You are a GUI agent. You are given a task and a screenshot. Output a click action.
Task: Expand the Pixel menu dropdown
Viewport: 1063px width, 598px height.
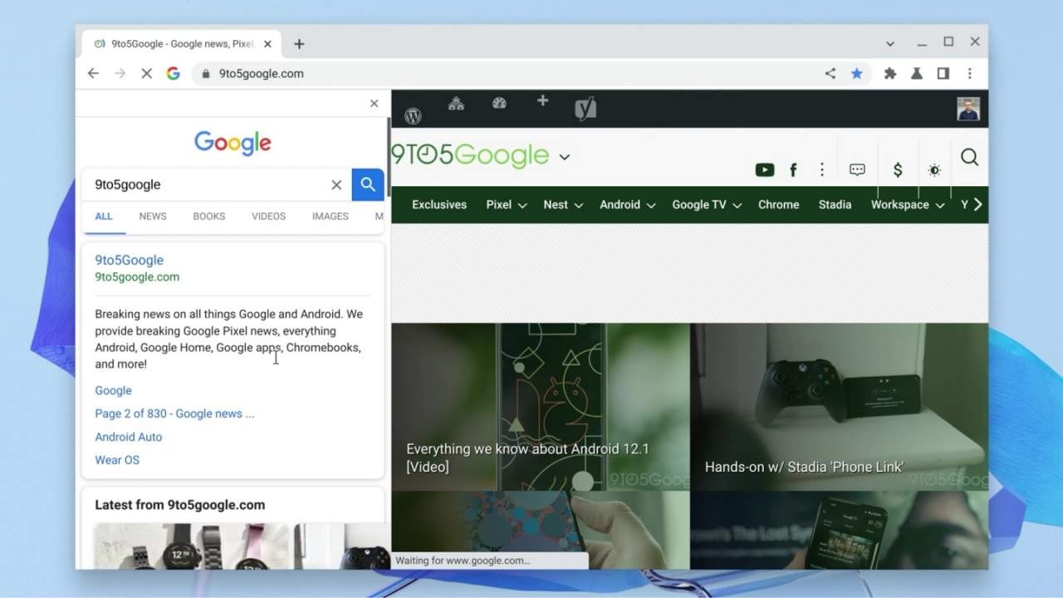point(506,205)
